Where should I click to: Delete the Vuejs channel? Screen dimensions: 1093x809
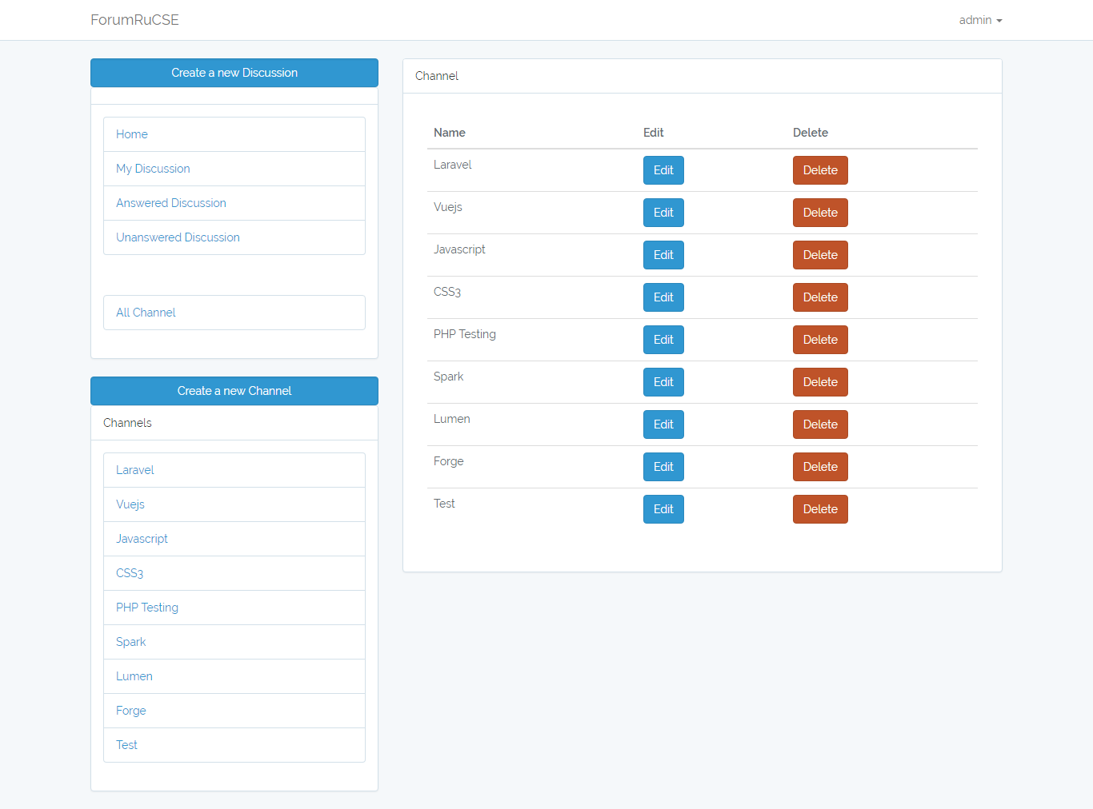(x=820, y=213)
